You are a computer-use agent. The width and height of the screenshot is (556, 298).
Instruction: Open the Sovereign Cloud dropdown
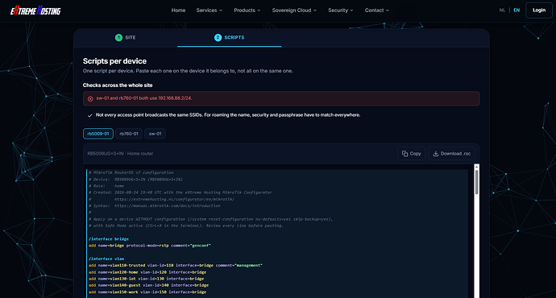(294, 10)
